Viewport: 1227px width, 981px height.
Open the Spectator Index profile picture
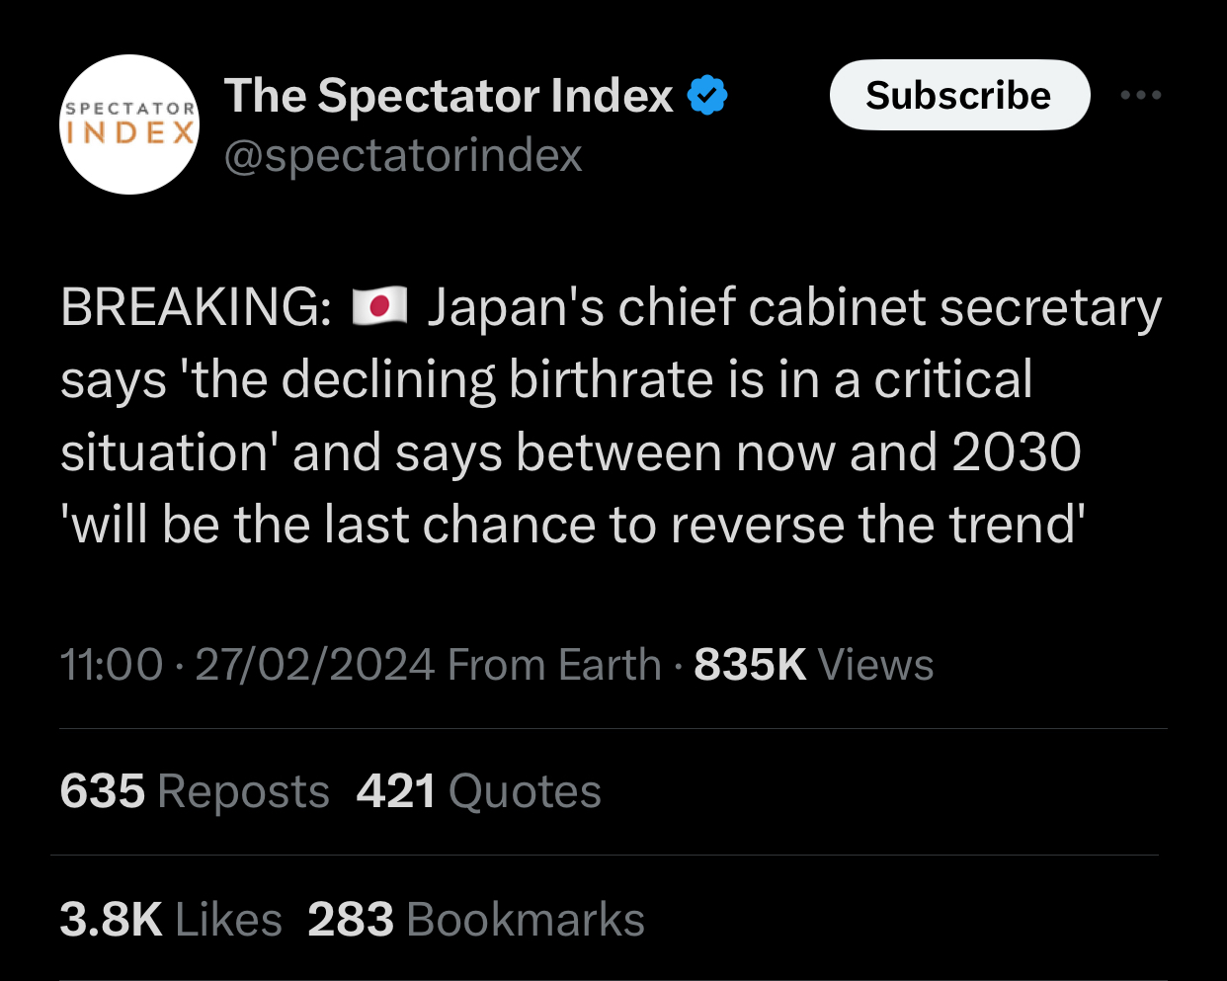pos(129,124)
